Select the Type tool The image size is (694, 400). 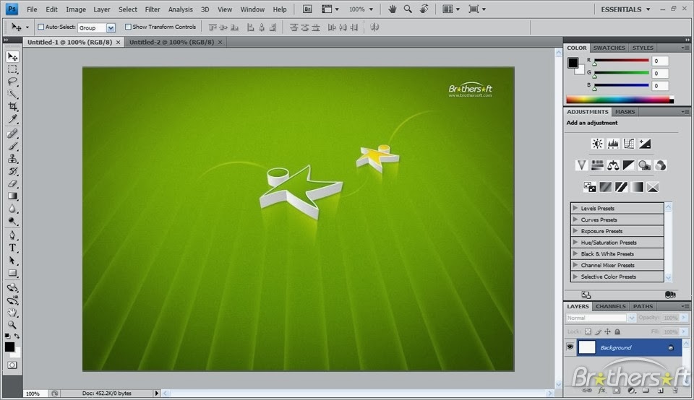[12, 248]
